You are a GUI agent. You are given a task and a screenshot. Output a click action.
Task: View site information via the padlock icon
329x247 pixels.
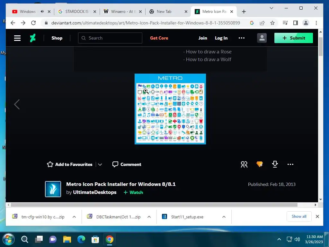click(46, 23)
